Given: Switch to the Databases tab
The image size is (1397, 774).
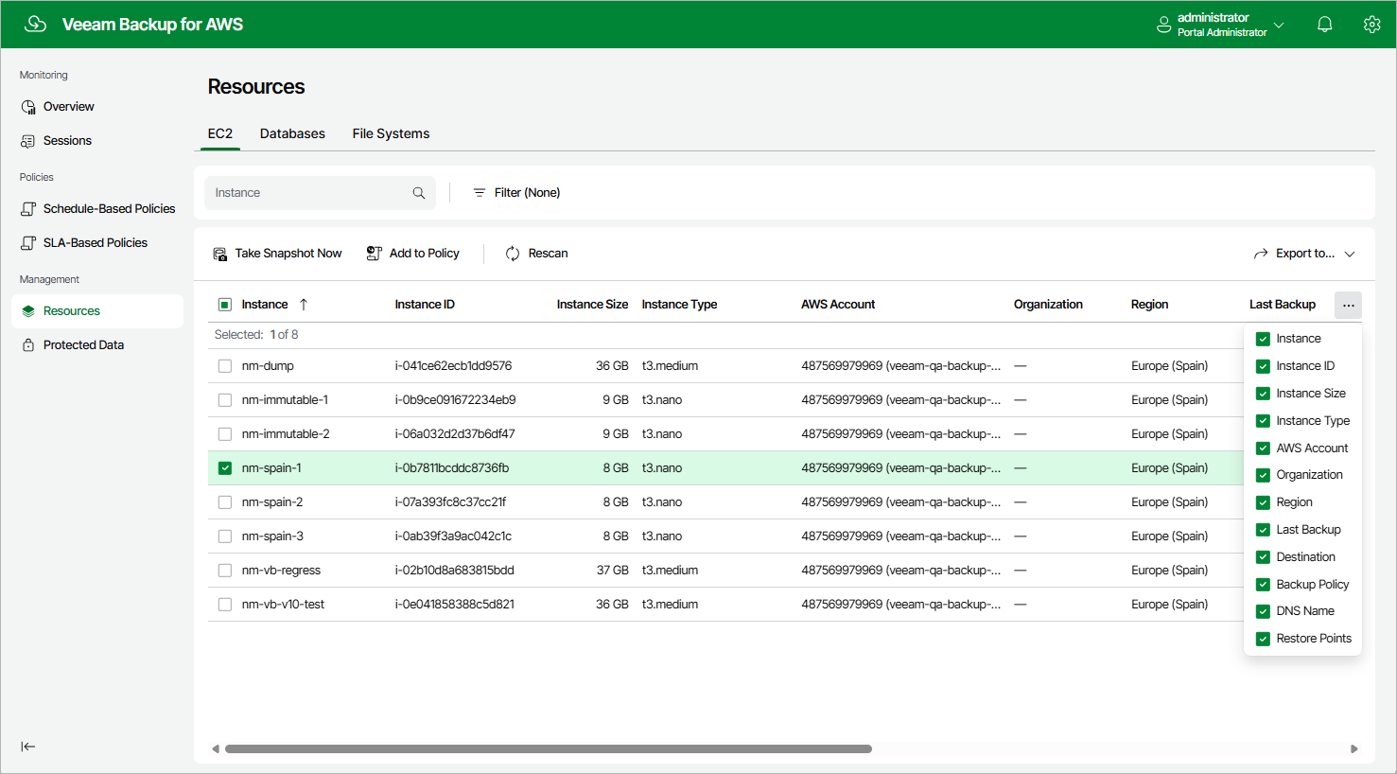Looking at the screenshot, I should (x=292, y=133).
